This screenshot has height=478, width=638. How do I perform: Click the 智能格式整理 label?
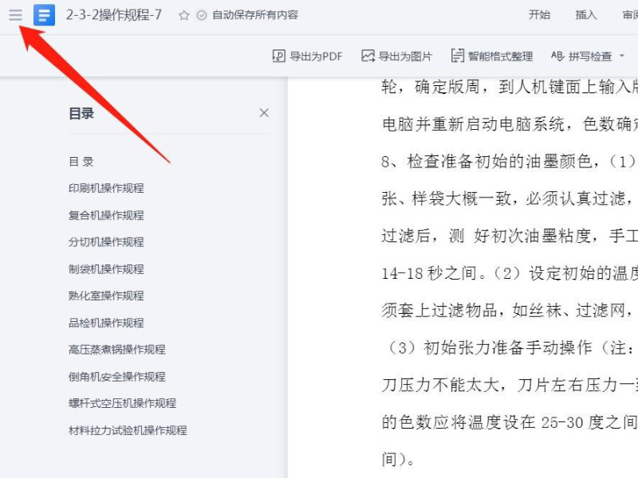(500, 56)
